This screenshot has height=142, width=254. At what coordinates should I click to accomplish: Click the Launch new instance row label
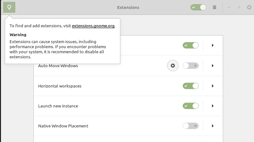click(x=58, y=106)
